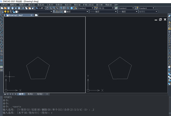Viewport: 171px width, 116px height.
Task: Toggle layer 0 viewport freeze icon
Action: point(11,11)
